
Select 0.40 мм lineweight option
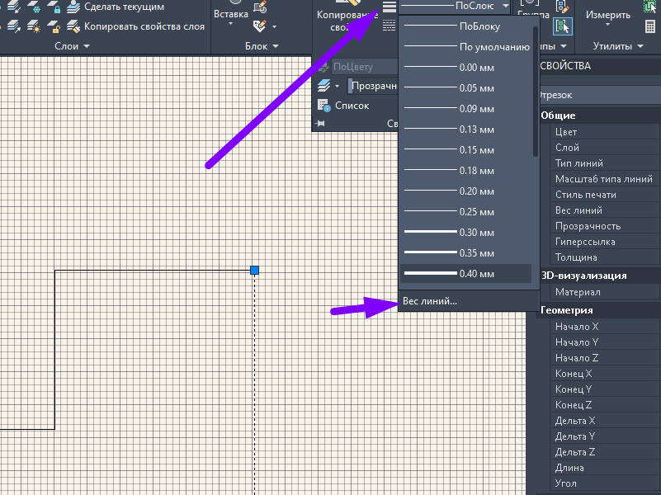point(465,274)
